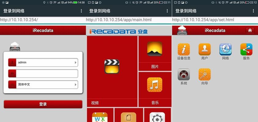Open the documents WX calendar icon
Image resolution: width=258 pixels, height=122 pixels.
(x=100, y=117)
